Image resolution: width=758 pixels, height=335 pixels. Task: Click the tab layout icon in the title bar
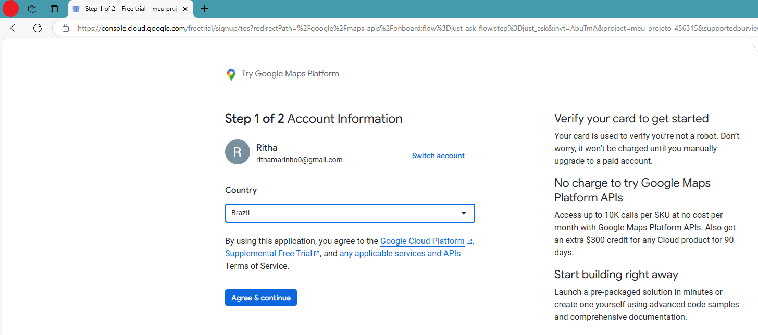coord(54,9)
